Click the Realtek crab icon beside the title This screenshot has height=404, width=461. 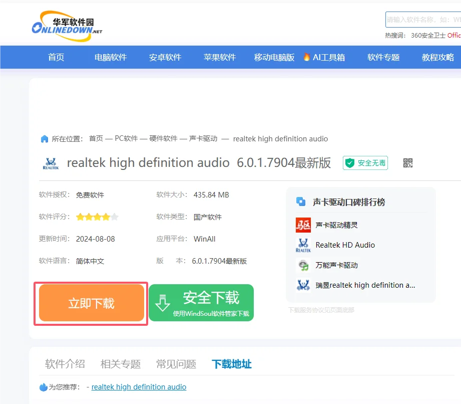pyautogui.click(x=51, y=163)
